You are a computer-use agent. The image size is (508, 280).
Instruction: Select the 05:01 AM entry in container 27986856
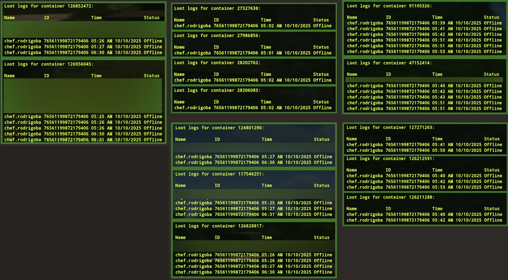pyautogui.click(x=253, y=53)
